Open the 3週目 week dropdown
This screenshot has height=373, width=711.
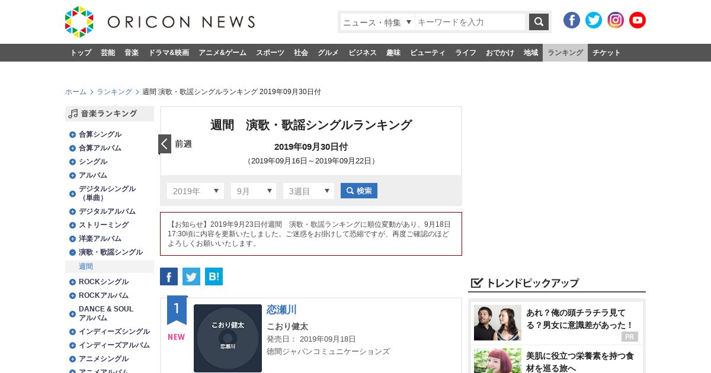309,191
